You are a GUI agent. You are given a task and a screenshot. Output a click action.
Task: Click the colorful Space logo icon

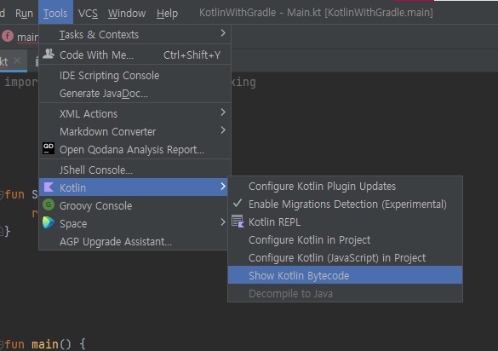(x=49, y=222)
